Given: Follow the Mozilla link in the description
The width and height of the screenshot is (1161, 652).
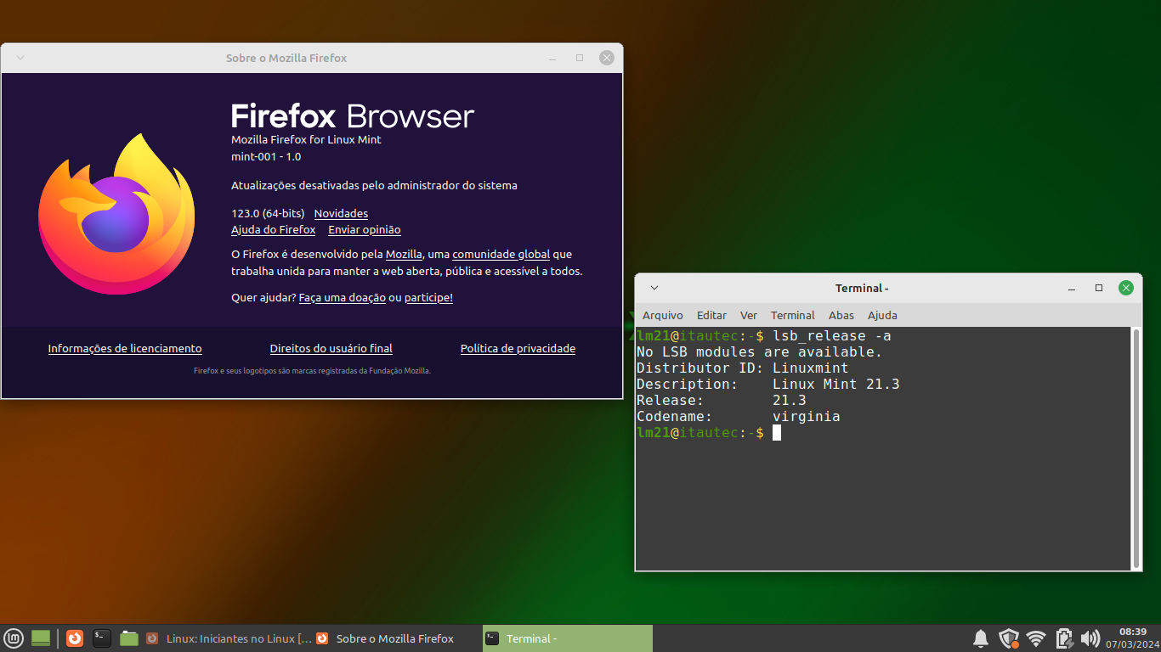Looking at the screenshot, I should (404, 255).
